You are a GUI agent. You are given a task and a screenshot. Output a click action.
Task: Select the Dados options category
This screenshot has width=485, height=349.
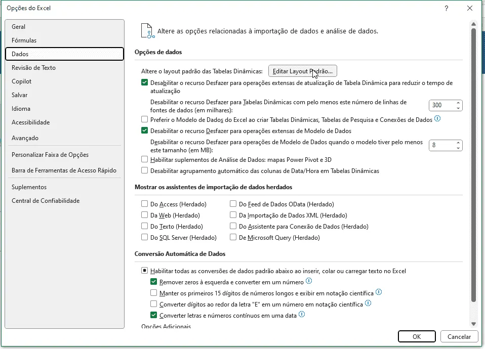pos(65,54)
